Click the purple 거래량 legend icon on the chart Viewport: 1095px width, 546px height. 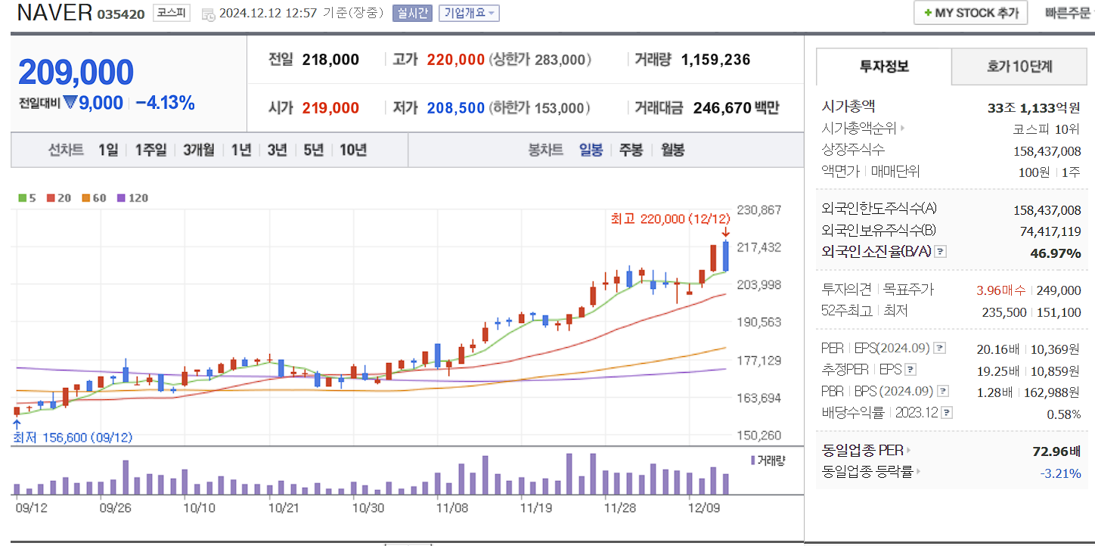click(751, 460)
